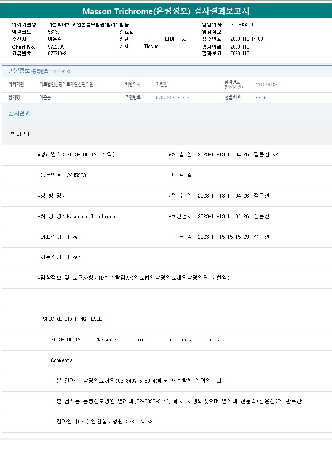The width and height of the screenshot is (332, 473).
Task: Click the reception number 20231110-14103
Action: pos(247,39)
